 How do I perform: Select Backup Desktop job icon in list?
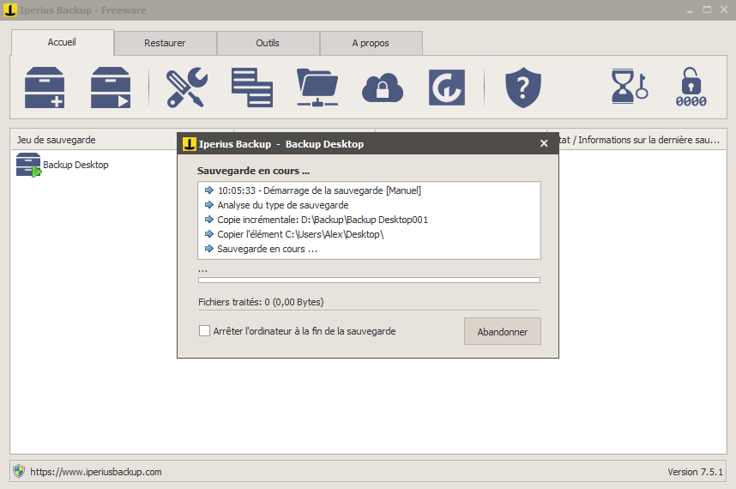(28, 166)
